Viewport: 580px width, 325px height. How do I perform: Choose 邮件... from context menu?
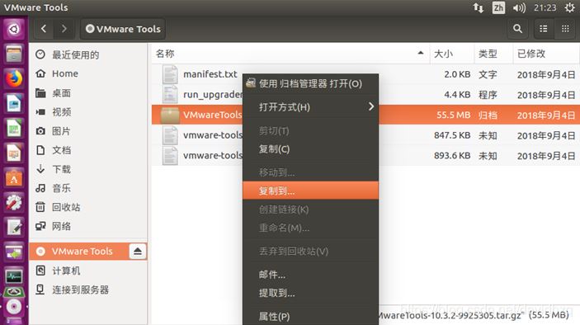click(310, 275)
